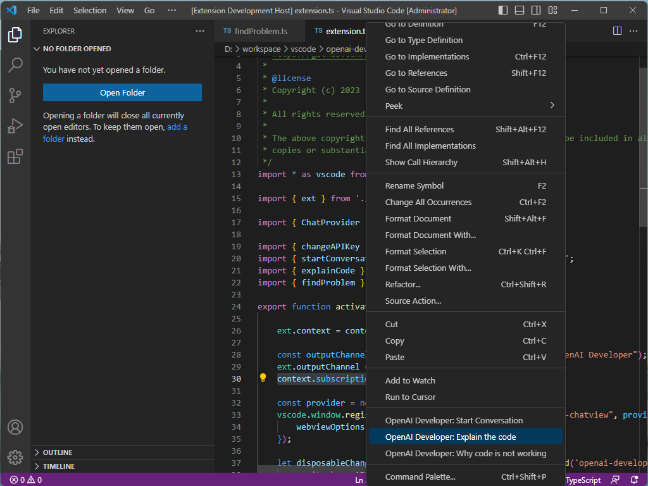648x486 pixels.
Task: Switch to the findProblem.ts tab
Action: pos(254,31)
